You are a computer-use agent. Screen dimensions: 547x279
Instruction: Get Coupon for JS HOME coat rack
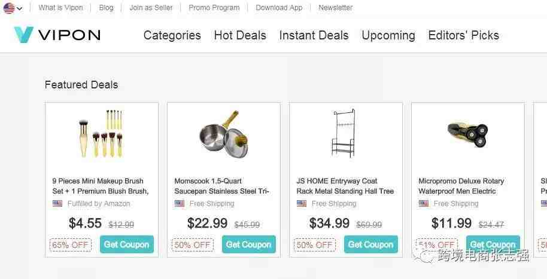click(371, 244)
